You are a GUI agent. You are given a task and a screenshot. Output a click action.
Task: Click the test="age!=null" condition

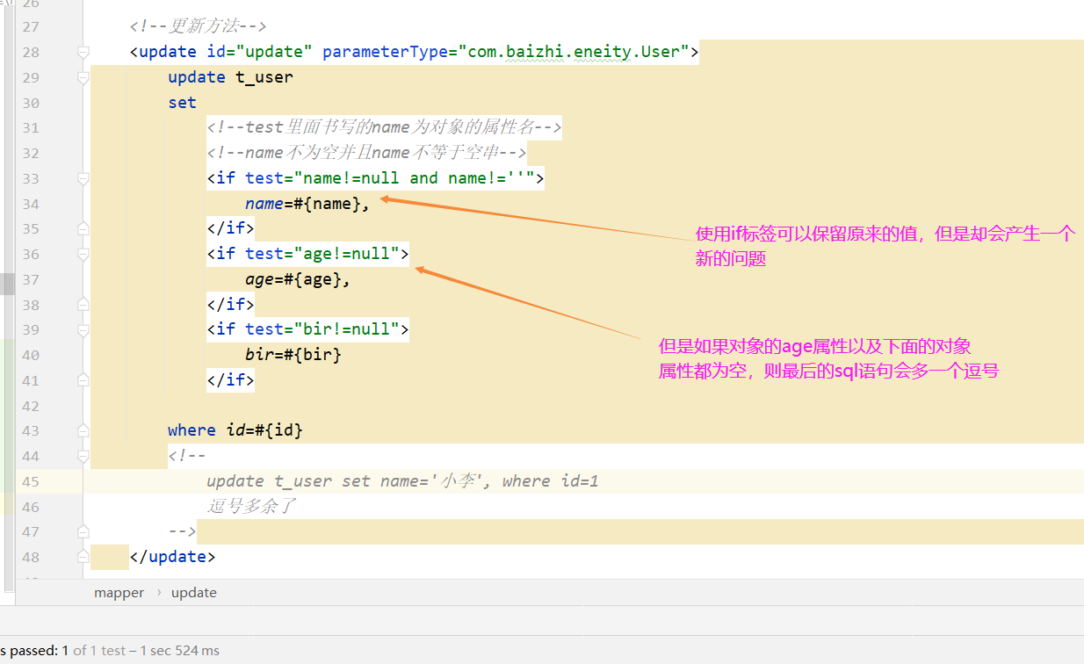point(322,254)
